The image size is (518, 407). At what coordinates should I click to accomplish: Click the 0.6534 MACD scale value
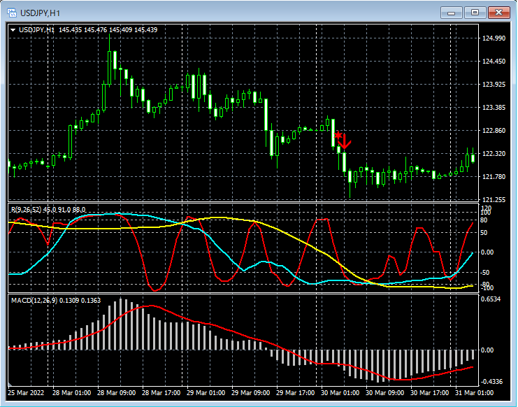(x=491, y=299)
